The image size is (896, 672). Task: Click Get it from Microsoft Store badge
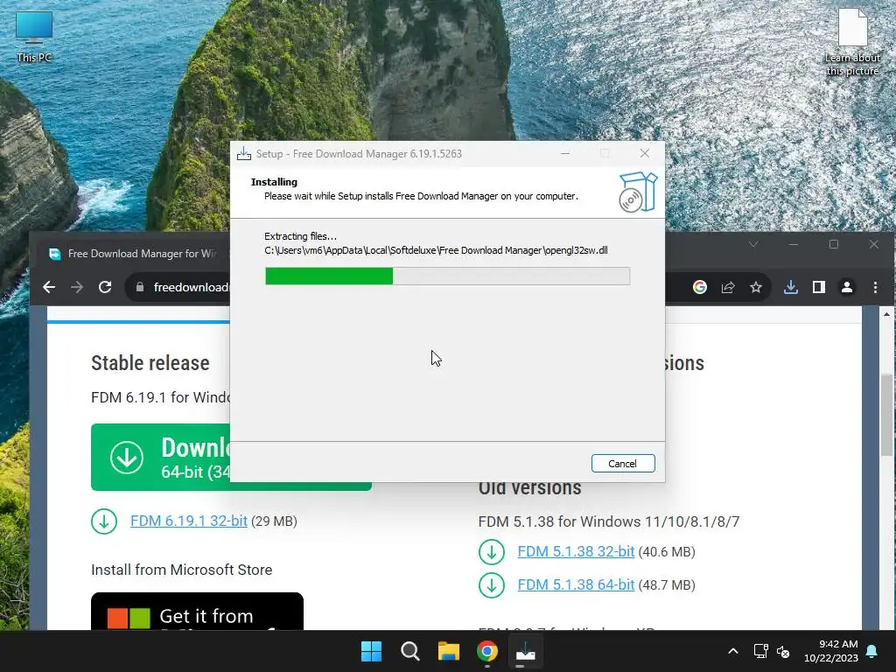point(197,612)
